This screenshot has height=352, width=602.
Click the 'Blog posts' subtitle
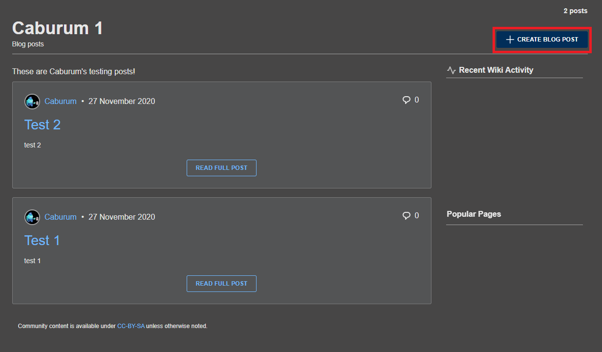28,44
